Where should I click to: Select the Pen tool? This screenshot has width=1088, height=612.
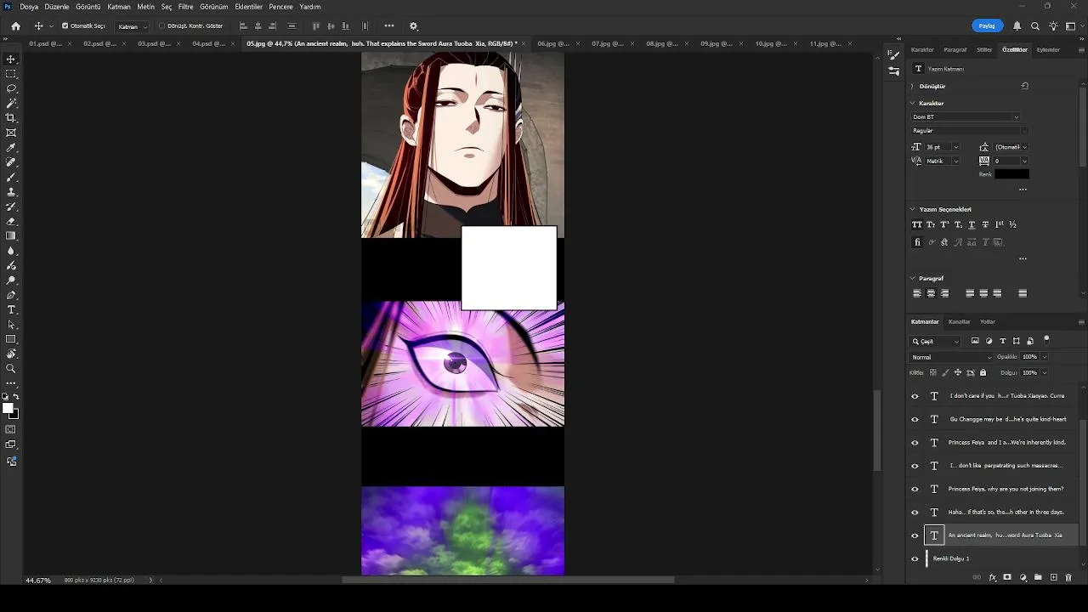coord(11,295)
